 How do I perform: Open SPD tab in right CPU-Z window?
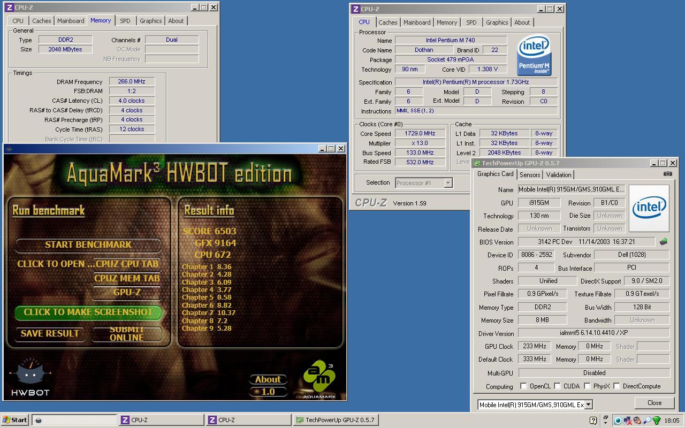pyautogui.click(x=471, y=22)
